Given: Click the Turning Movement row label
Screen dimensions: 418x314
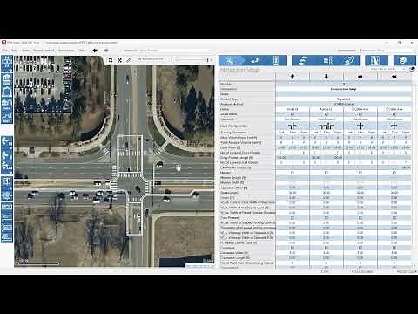Looking at the screenshot, I should click(233, 133).
